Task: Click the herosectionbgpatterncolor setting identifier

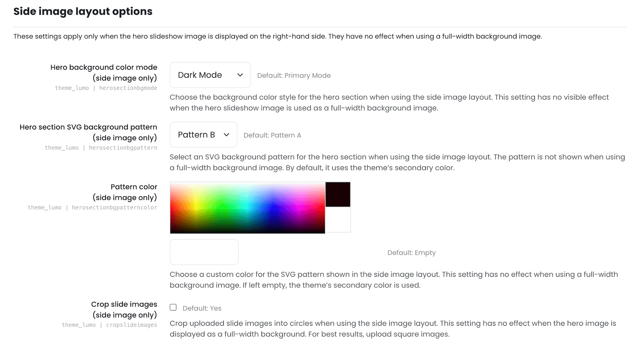Action: (114, 207)
